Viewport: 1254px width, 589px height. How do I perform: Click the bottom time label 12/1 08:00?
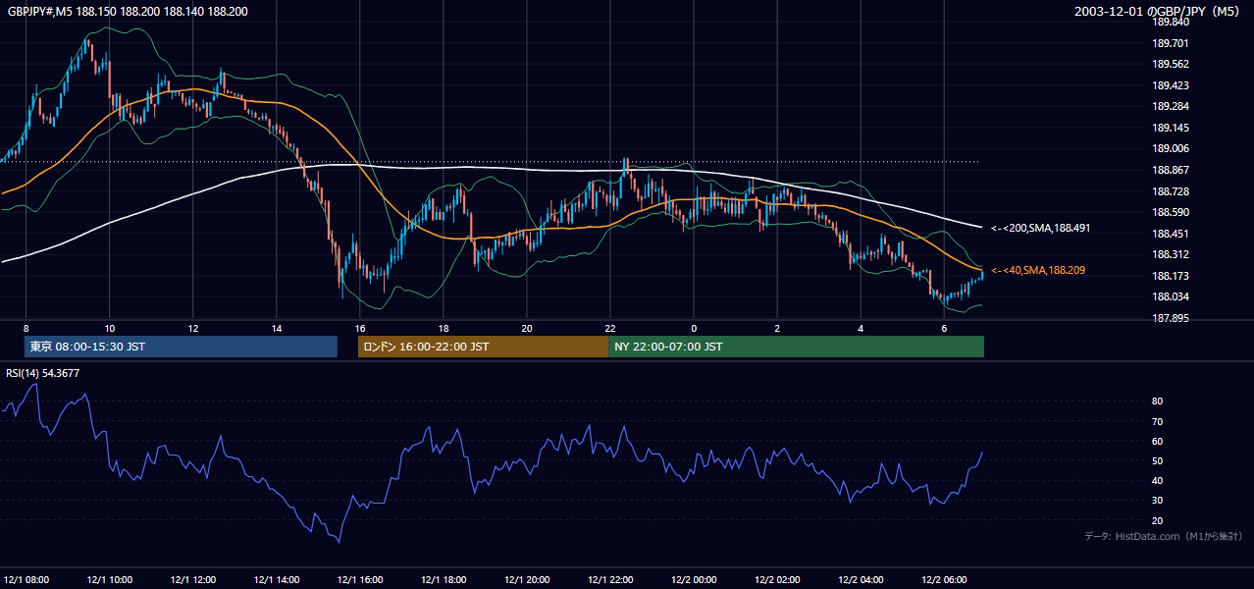point(26,579)
